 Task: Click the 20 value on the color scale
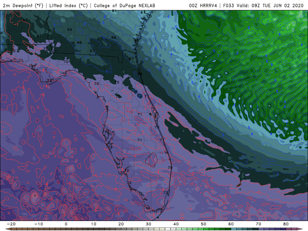pyautogui.click(x=121, y=224)
